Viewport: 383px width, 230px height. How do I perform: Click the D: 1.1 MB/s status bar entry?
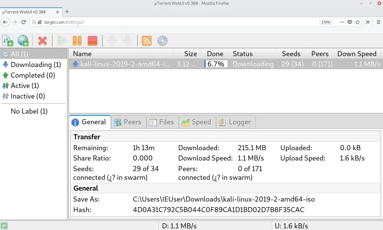[179, 226]
